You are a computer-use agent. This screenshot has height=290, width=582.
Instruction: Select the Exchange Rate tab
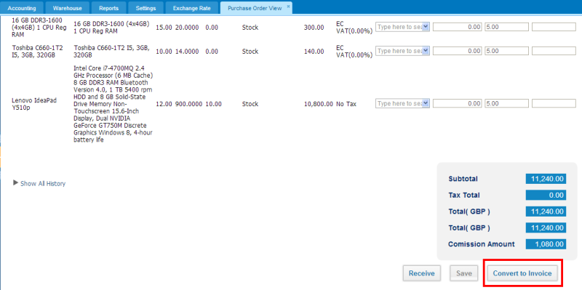point(191,8)
